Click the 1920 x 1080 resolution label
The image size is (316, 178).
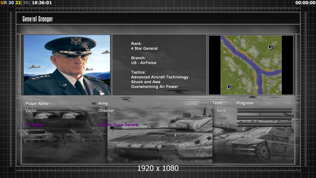(x=158, y=168)
